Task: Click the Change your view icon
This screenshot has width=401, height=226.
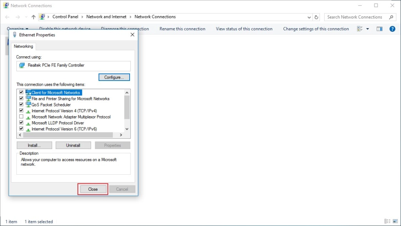Action: point(360,29)
